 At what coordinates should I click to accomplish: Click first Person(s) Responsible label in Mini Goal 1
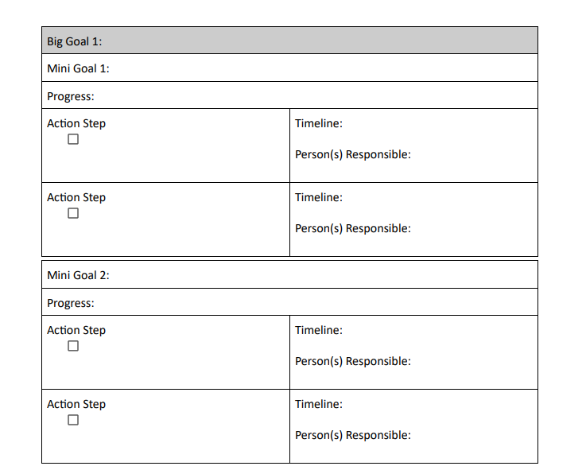(353, 154)
